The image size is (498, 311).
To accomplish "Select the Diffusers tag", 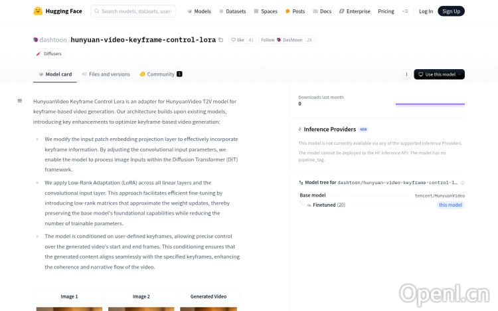I will point(49,53).
